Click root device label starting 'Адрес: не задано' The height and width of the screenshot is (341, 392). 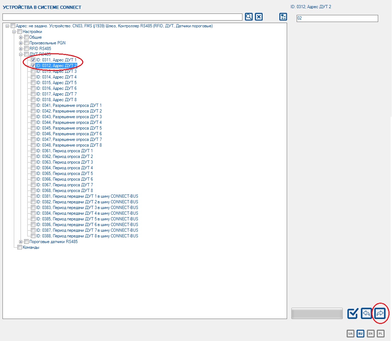pyautogui.click(x=114, y=26)
